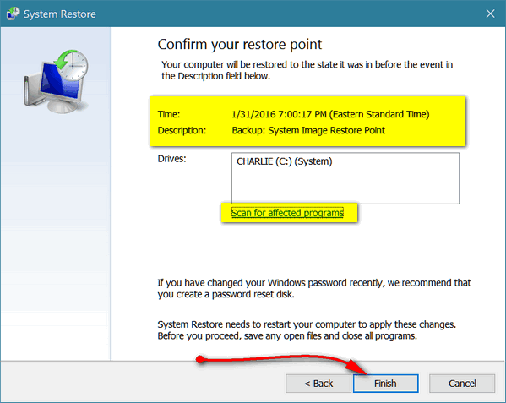Click the System Restore title bar icon

tap(13, 14)
